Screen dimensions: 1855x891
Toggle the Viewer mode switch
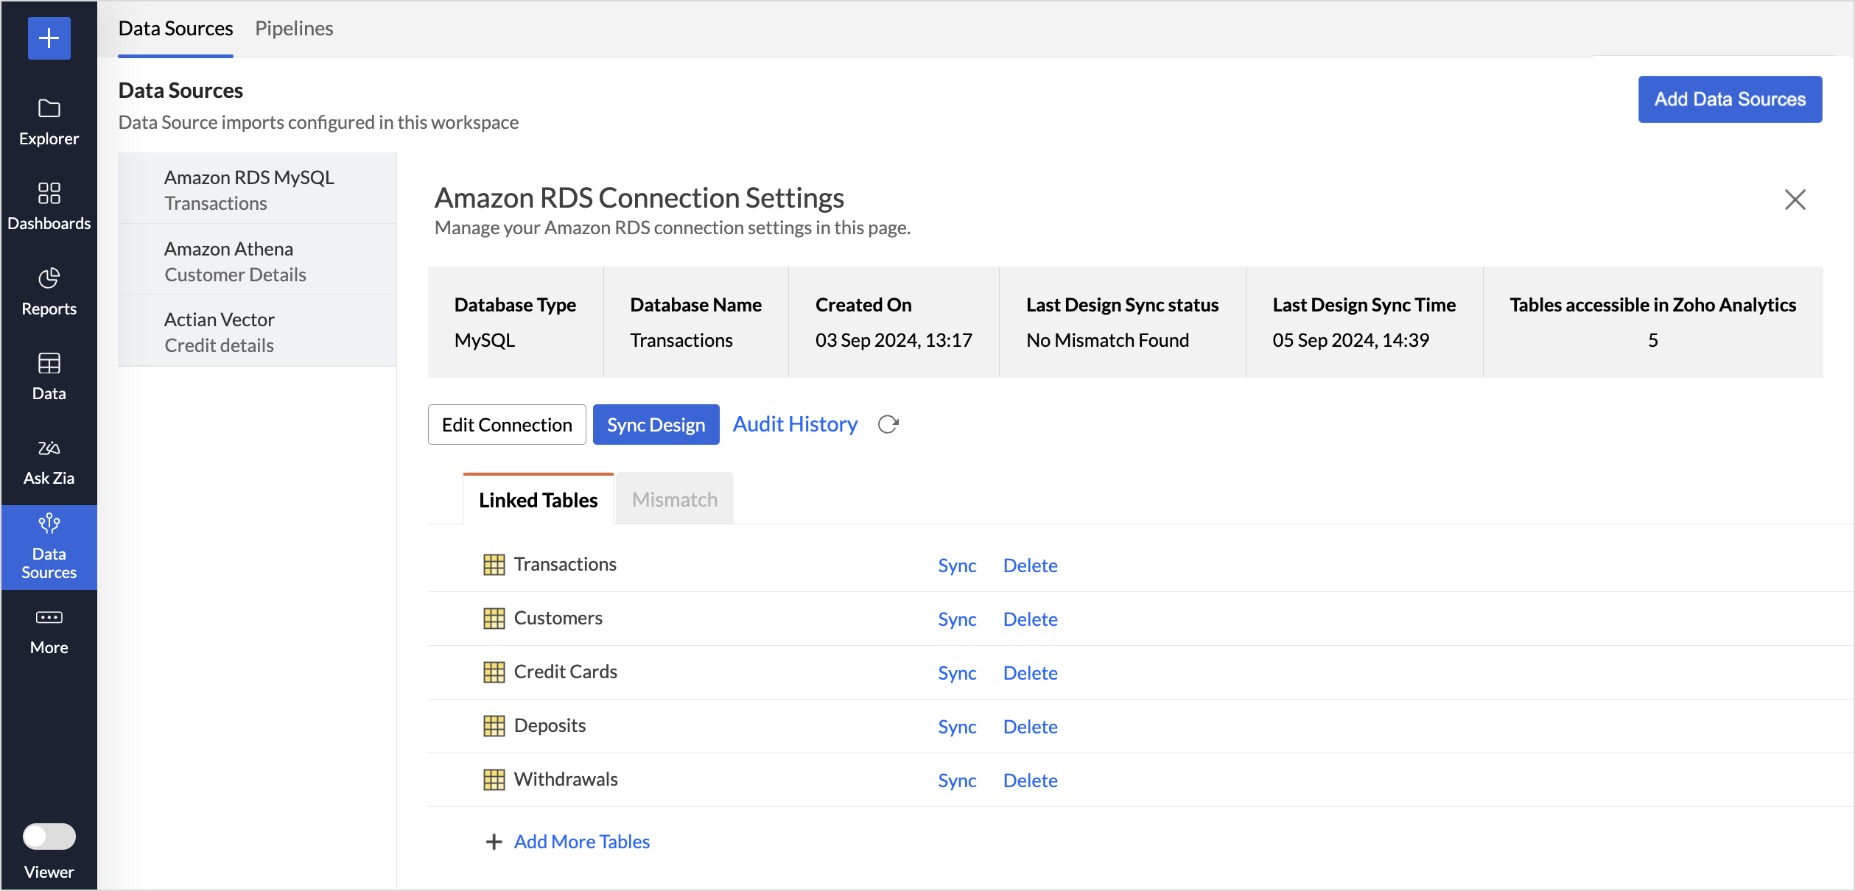tap(49, 836)
